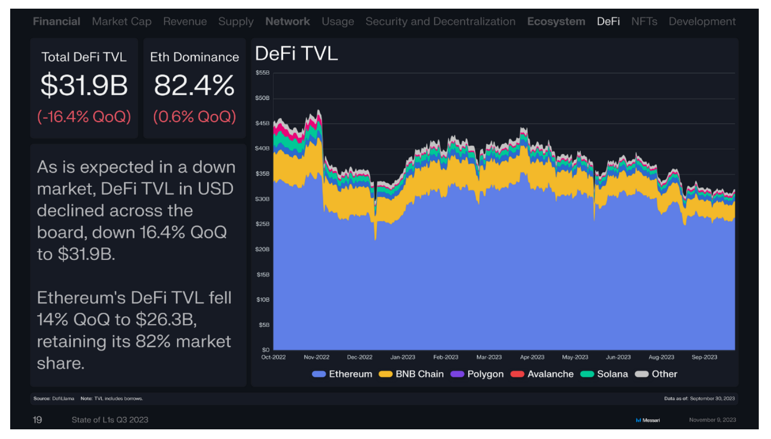Viewport: 771px width, 439px height.
Task: Click the Jan-2023 x-axis label
Action: point(403,357)
